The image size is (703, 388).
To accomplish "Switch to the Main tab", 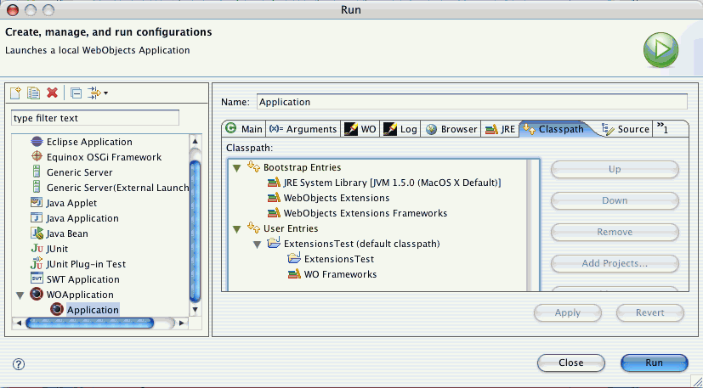I will 244,128.
